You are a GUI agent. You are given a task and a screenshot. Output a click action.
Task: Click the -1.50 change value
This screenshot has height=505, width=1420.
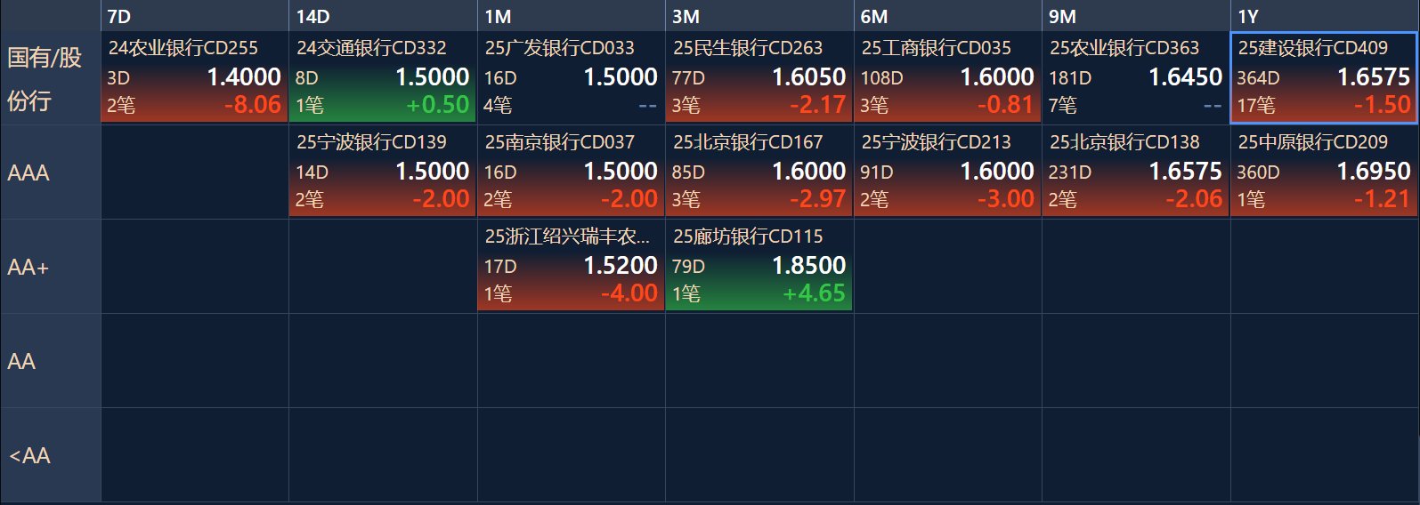1383,105
